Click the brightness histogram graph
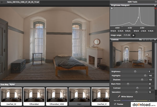 [x=132, y=17]
